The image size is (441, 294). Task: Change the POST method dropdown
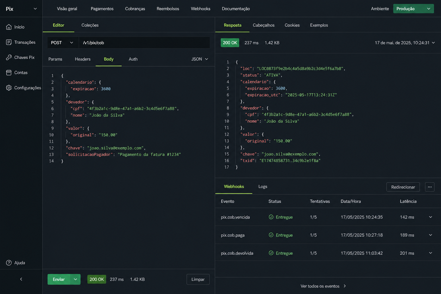[63, 42]
